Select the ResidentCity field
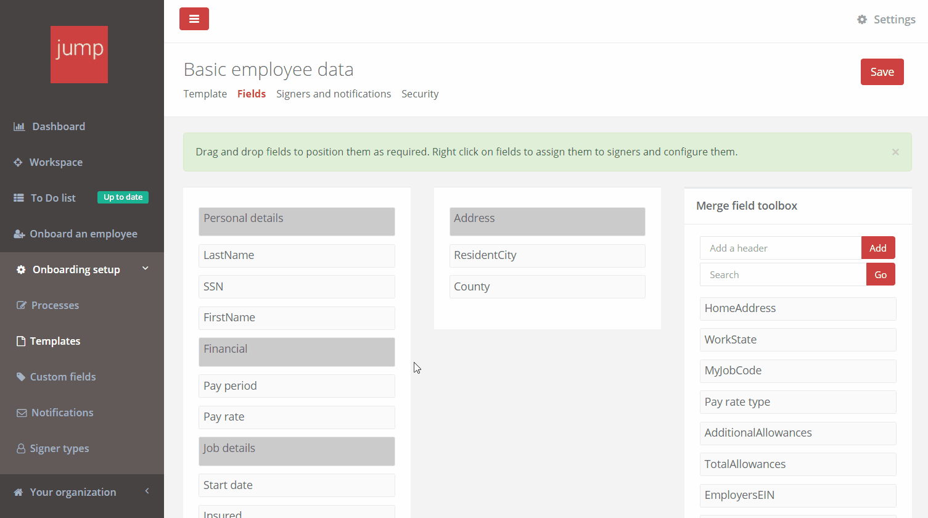The image size is (928, 518). 548,255
